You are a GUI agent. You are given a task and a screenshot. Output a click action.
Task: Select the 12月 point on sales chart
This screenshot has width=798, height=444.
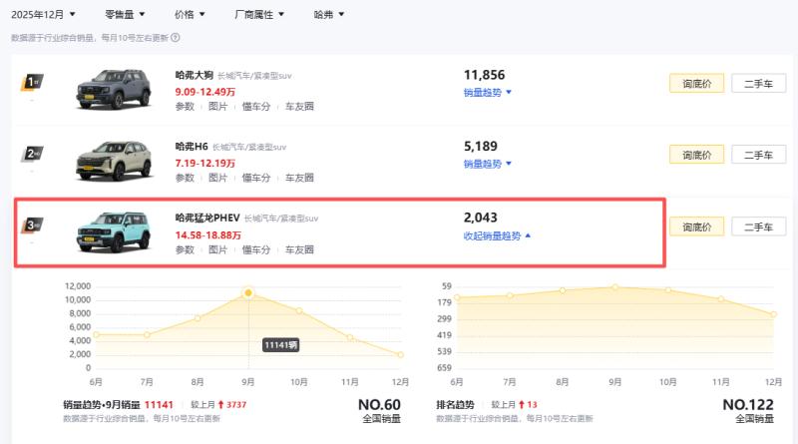(401, 354)
